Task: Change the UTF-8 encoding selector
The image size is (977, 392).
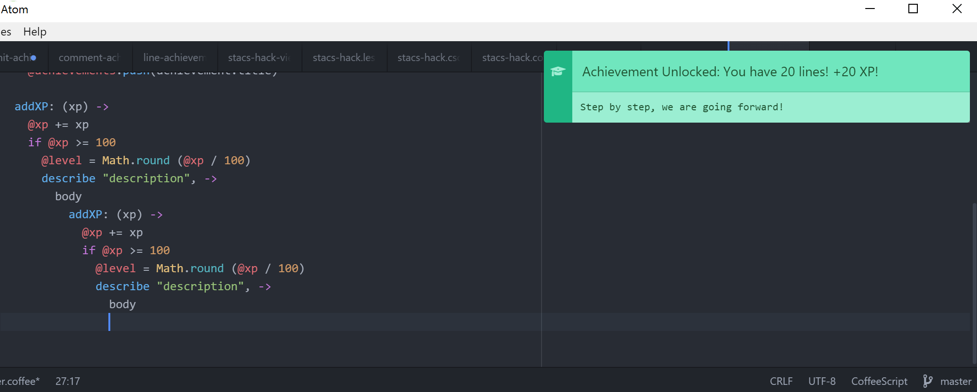Action: [822, 381]
